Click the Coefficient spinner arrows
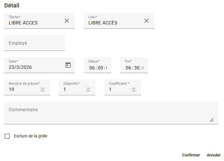 [134, 90]
